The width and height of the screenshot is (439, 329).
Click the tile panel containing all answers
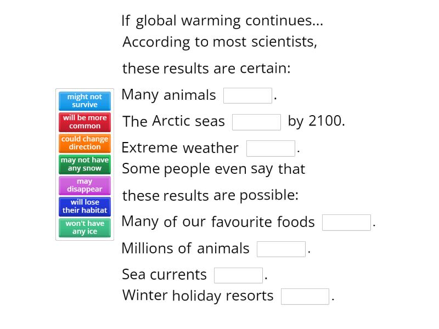(x=85, y=164)
